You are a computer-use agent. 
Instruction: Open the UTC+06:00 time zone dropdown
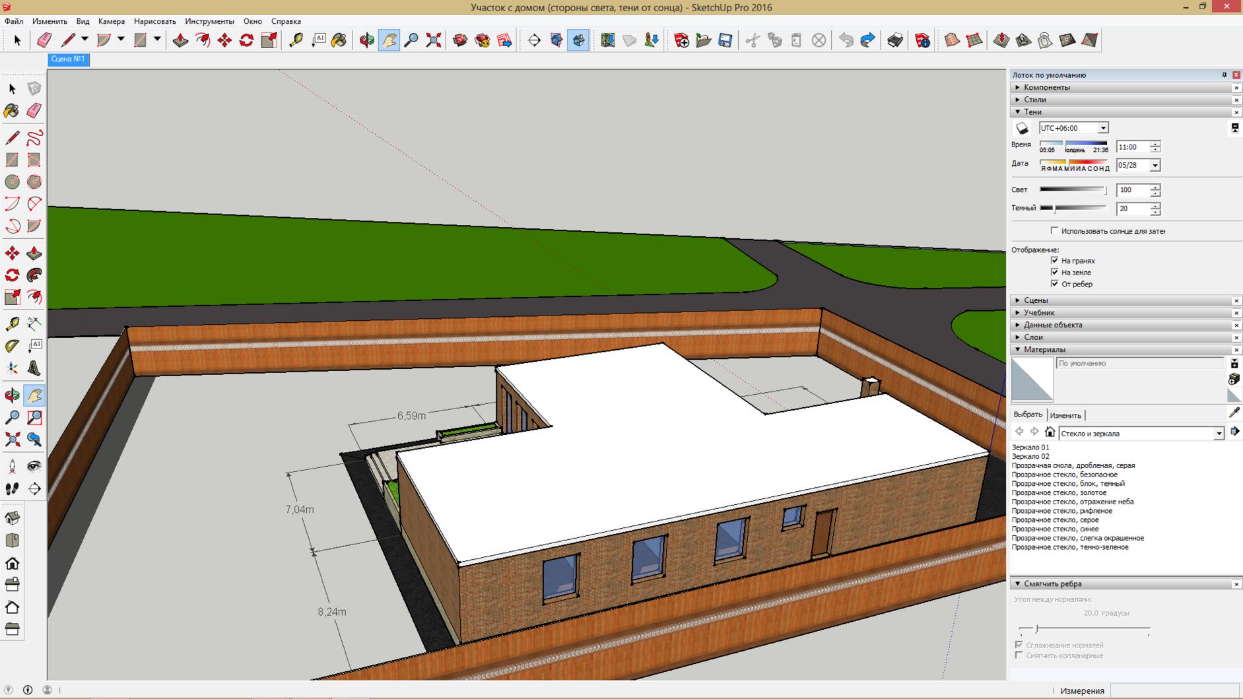click(1102, 128)
